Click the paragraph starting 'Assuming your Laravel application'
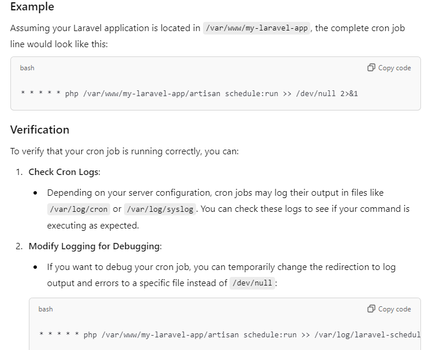This screenshot has width=436, height=350. click(x=106, y=28)
